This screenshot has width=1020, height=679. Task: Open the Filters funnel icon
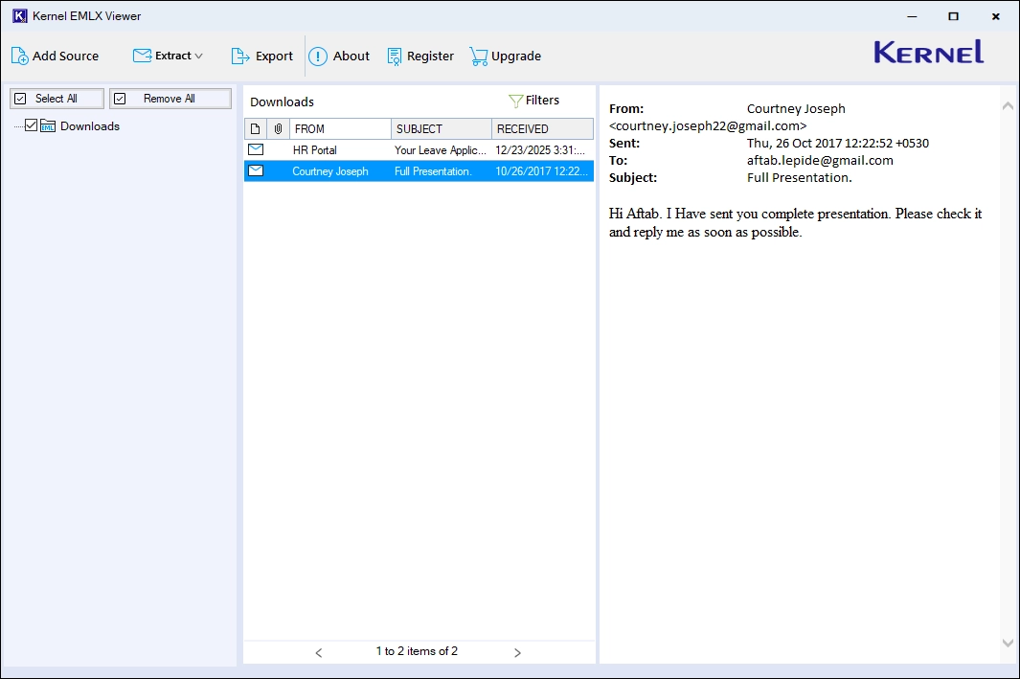[x=515, y=101]
